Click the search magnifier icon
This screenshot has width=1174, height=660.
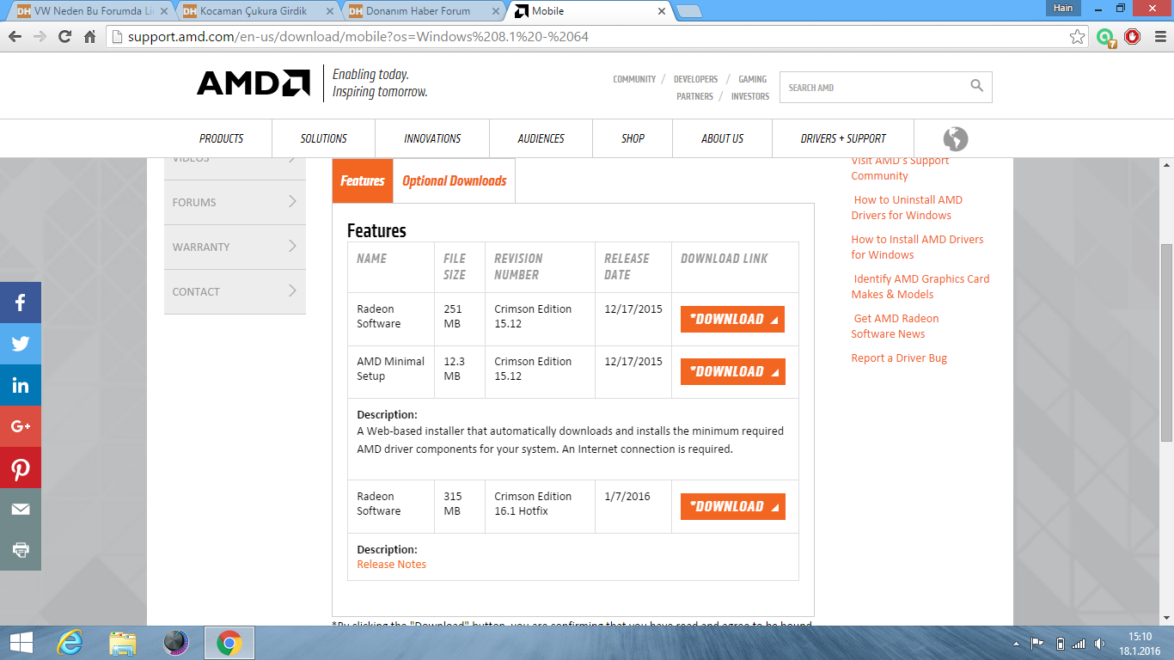pos(976,86)
